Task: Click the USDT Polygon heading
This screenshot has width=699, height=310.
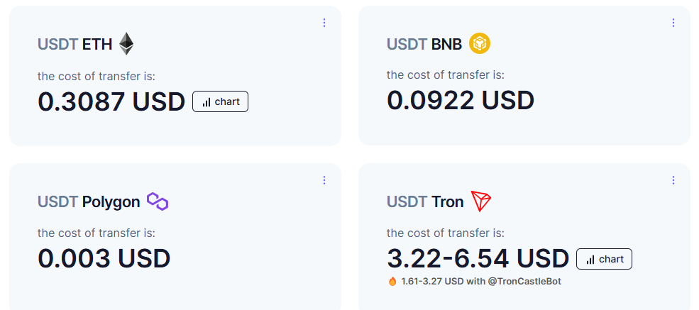Action: pos(89,202)
